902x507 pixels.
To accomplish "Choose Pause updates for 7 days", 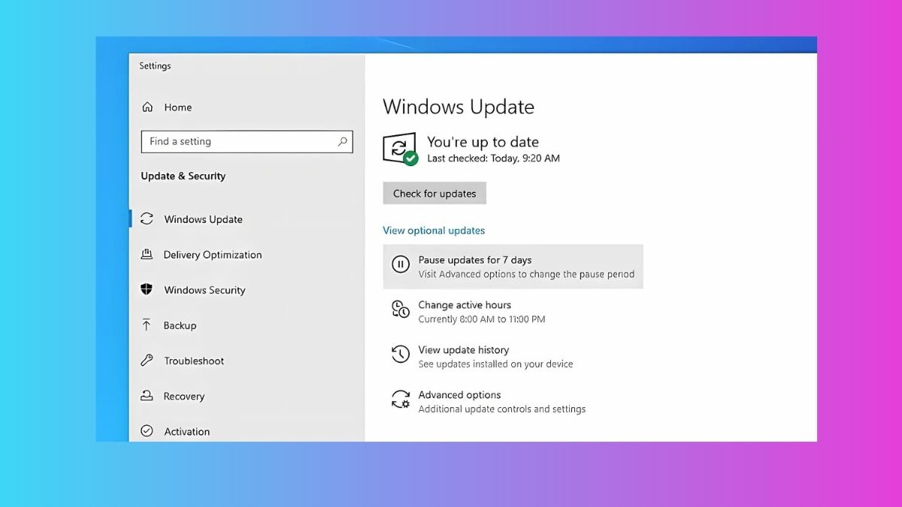I will pos(513,267).
